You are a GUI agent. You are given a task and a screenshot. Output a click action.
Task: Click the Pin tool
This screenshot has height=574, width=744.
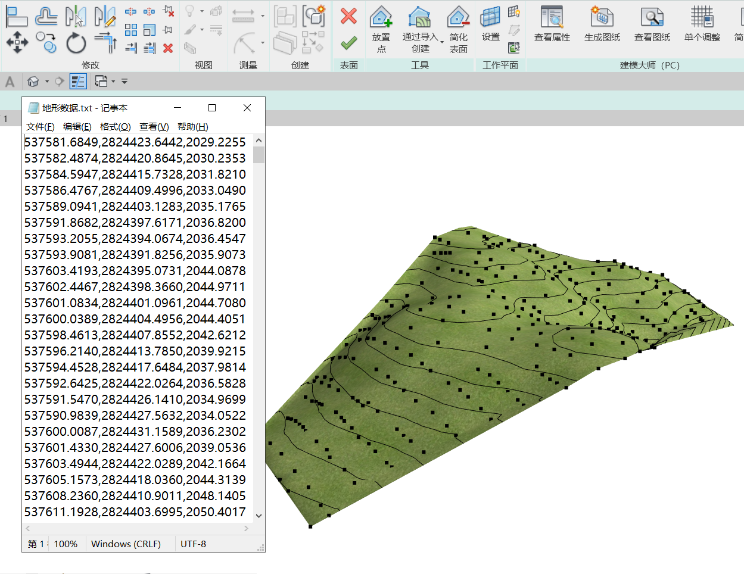coord(169,30)
